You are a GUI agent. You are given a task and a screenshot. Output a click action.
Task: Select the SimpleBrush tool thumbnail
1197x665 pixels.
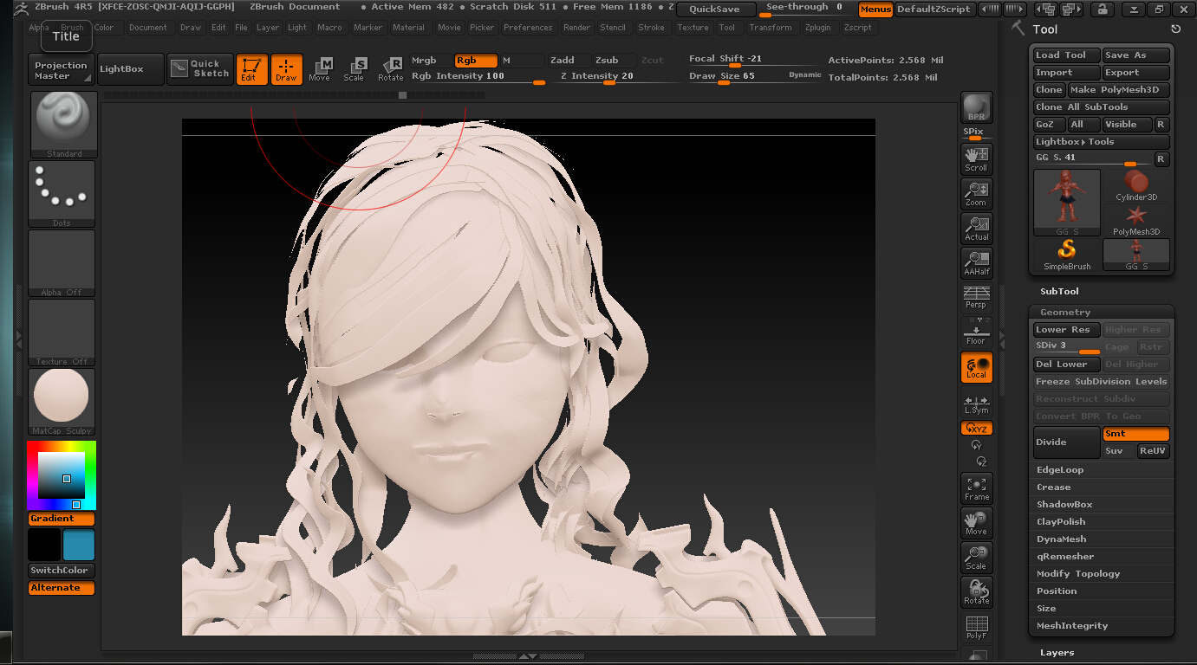[1067, 255]
